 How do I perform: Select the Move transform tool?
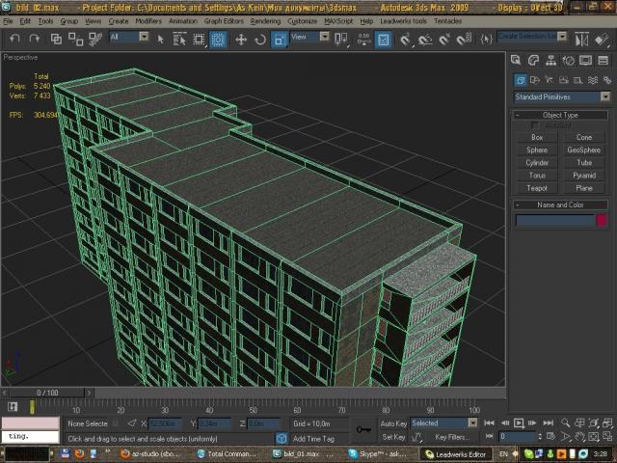point(241,40)
